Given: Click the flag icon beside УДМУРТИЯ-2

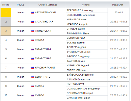Looking at the screenshot, I should coord(32,77).
